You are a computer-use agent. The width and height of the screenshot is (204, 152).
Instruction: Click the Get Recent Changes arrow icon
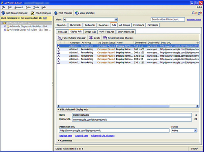pyautogui.click(x=3, y=13)
